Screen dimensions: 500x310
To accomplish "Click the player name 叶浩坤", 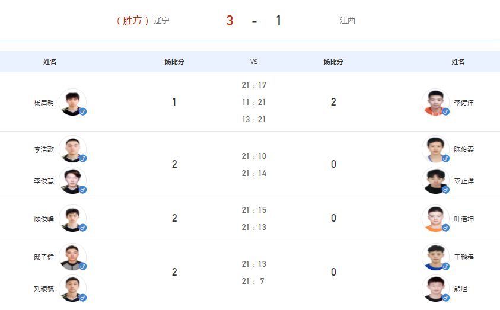I will pos(464,219).
